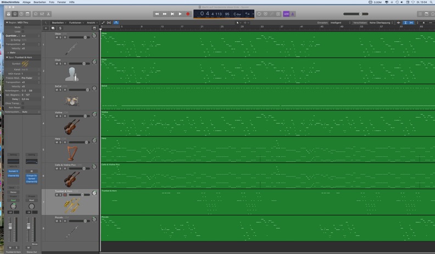Mute the Violine track

[x=57, y=116]
